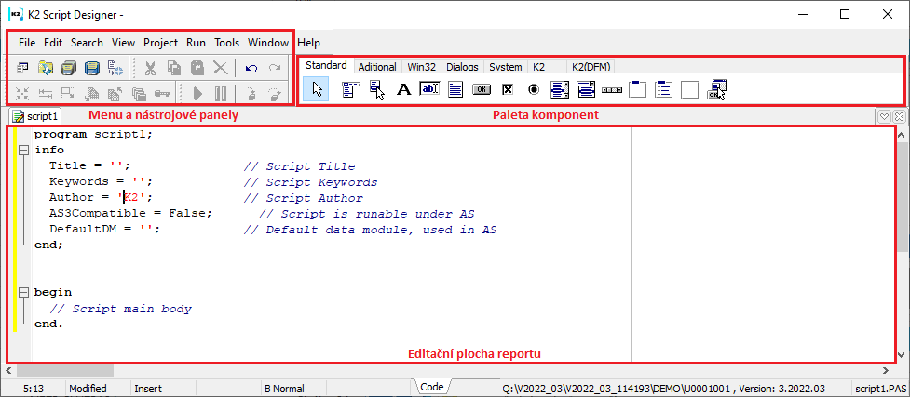
Task: Select the pointer arrow tool in palette
Action: click(317, 89)
